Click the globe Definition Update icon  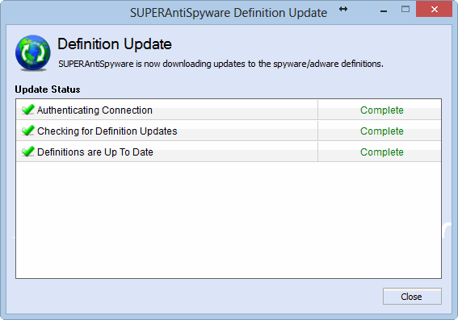point(32,52)
